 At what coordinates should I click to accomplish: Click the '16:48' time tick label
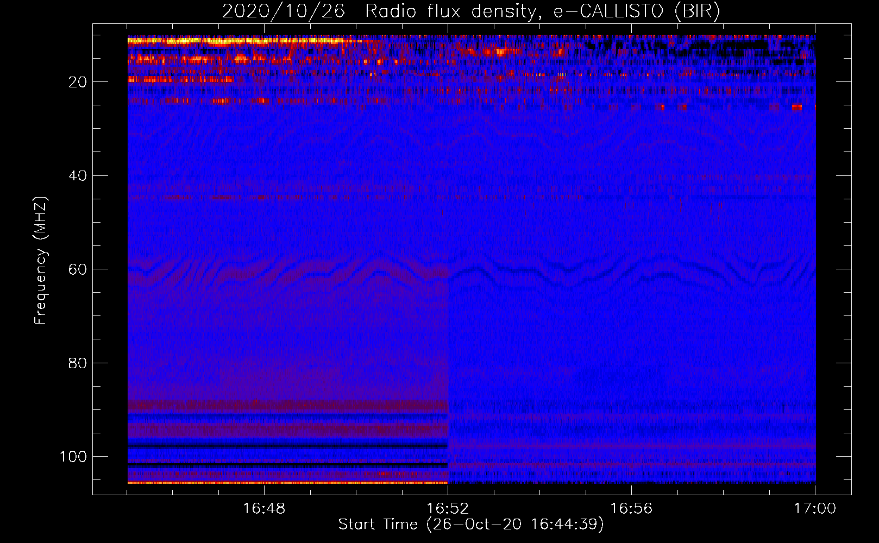pyautogui.click(x=264, y=509)
